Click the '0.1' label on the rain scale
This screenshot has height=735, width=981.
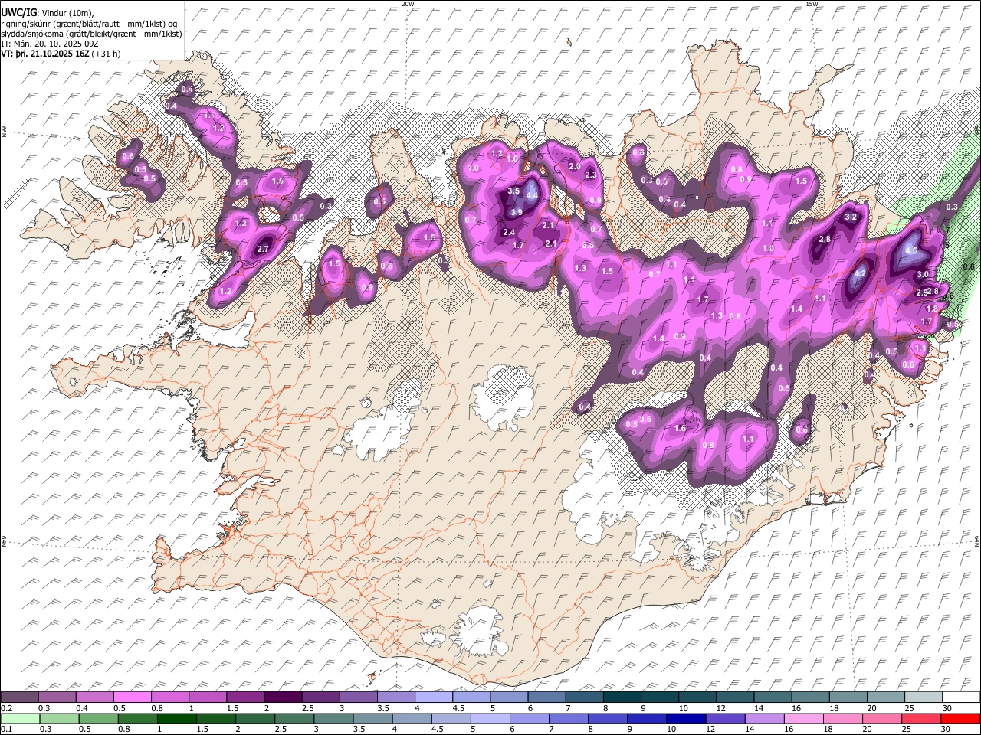click(6, 730)
